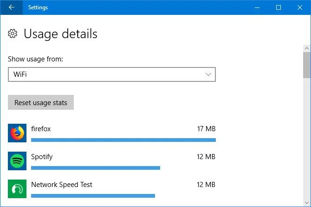Close the Settings window
Screen dimensions: 311x207
(x=300, y=7)
